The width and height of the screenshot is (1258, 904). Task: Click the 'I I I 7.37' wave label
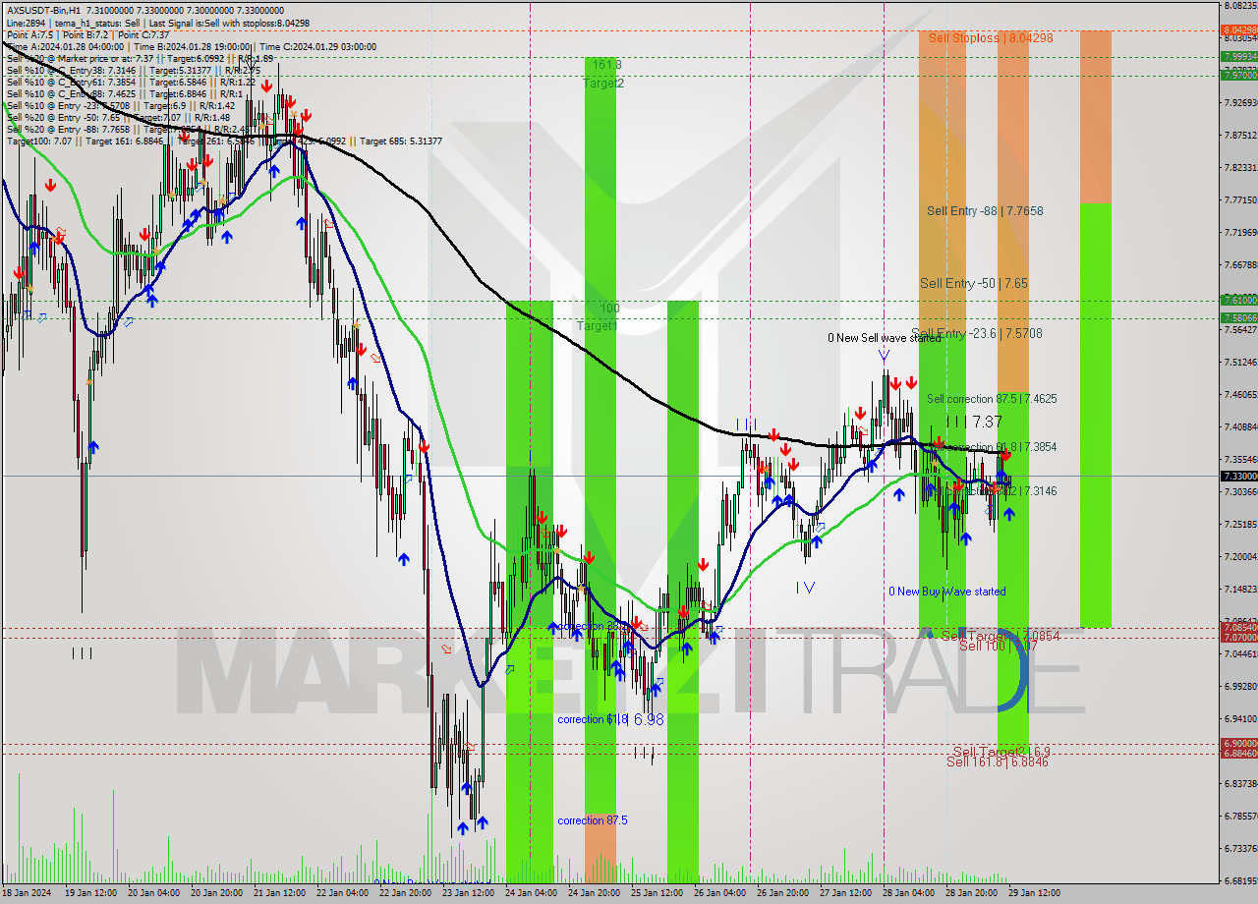974,422
